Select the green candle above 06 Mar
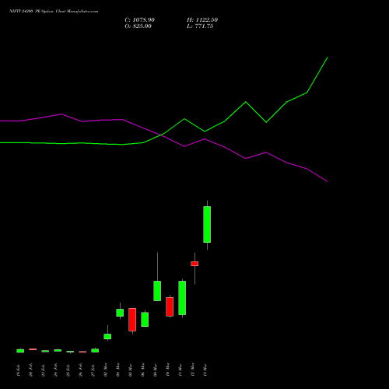The height and width of the screenshot is (389, 389). 145,319
